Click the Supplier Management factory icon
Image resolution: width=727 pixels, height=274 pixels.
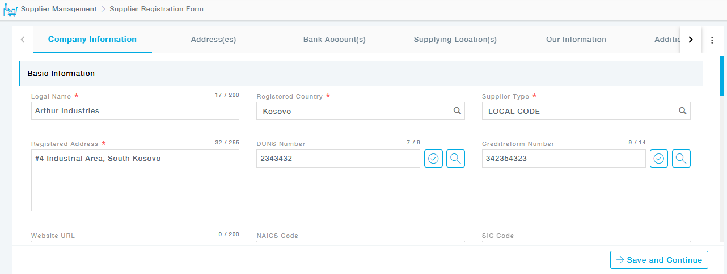click(x=10, y=10)
